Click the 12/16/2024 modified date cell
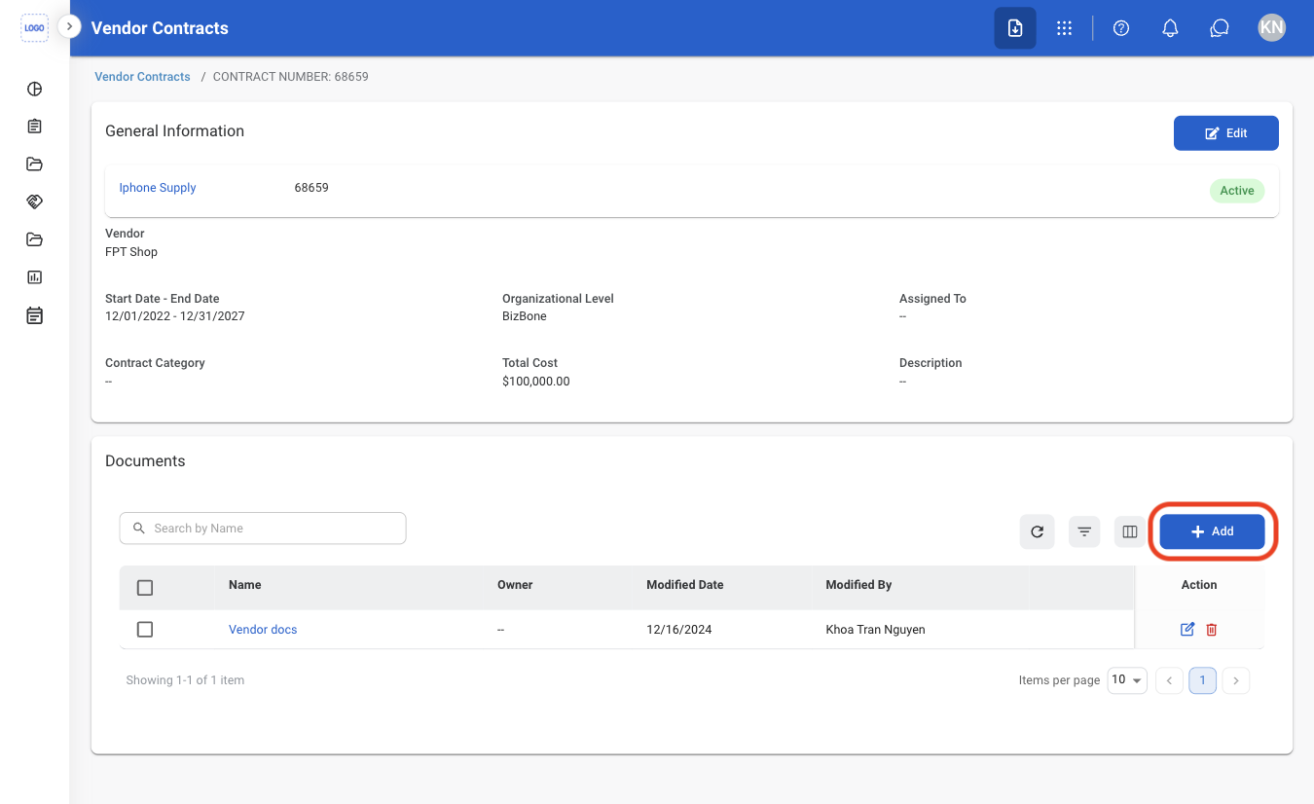Screen dimensions: 1314x804 pos(679,630)
